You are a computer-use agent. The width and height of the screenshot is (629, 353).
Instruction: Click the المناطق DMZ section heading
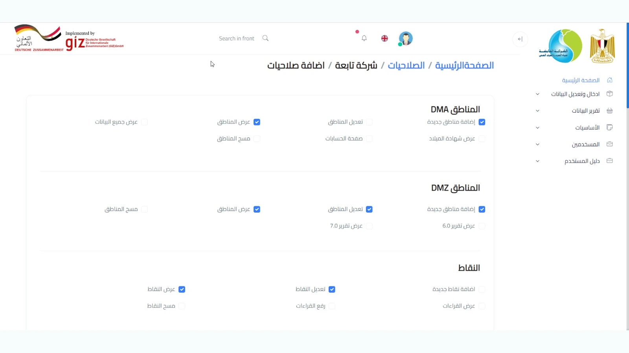pos(455,188)
